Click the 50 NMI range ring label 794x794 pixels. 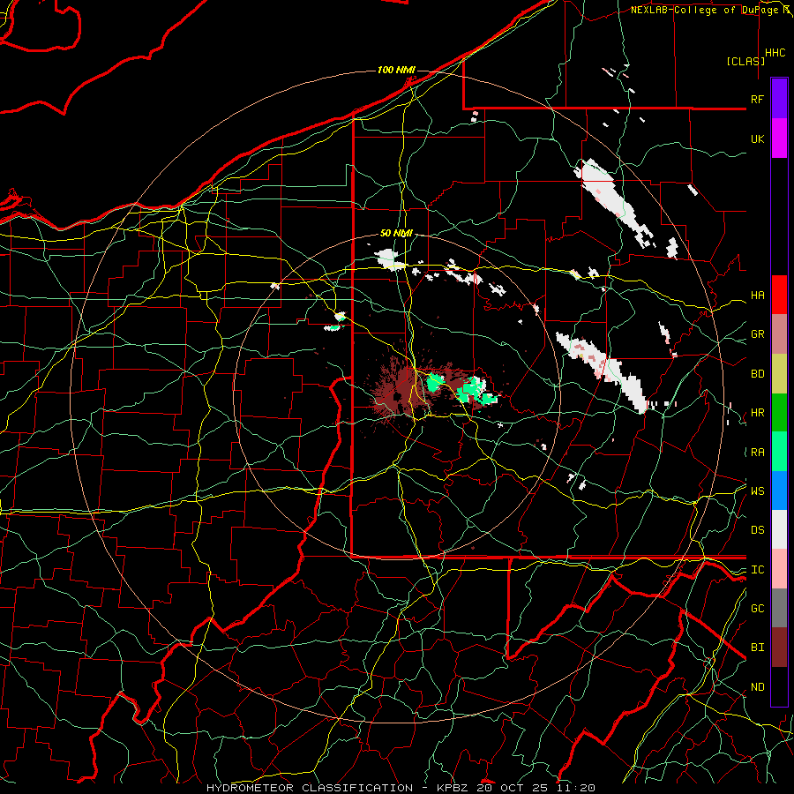pos(396,234)
